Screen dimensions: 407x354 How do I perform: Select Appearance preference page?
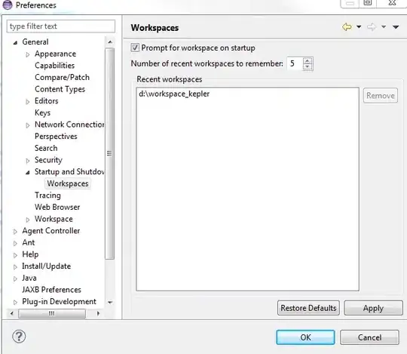pos(55,54)
